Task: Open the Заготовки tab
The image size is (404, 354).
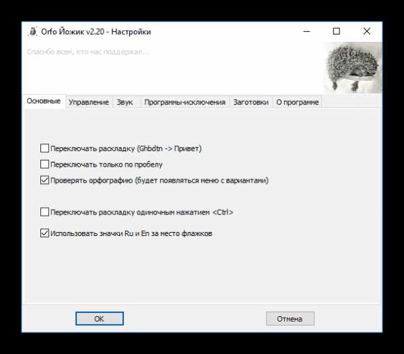Action: (250, 102)
